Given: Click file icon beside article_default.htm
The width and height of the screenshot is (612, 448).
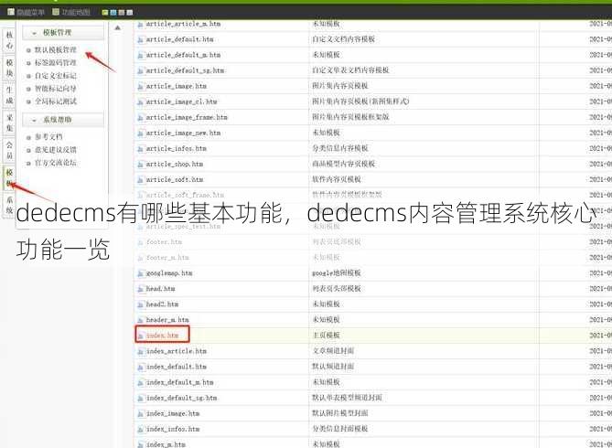Looking at the screenshot, I should pos(141,39).
